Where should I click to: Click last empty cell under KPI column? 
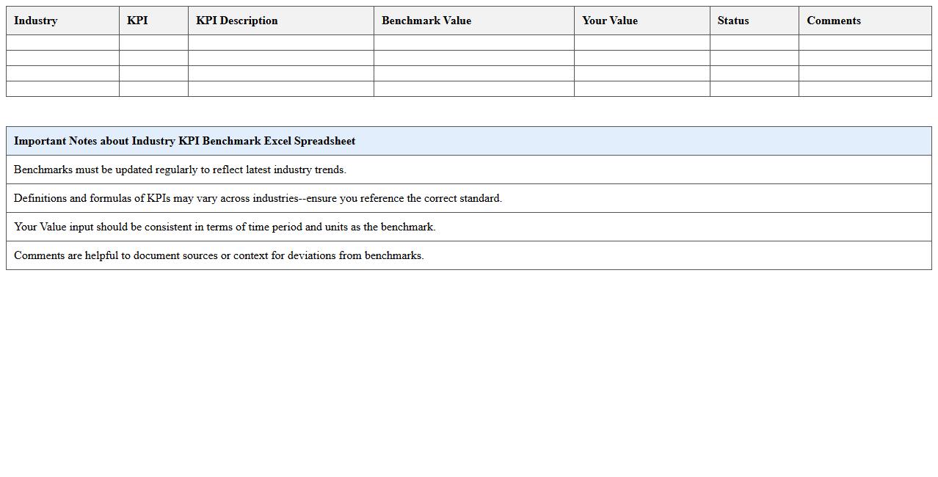click(153, 89)
